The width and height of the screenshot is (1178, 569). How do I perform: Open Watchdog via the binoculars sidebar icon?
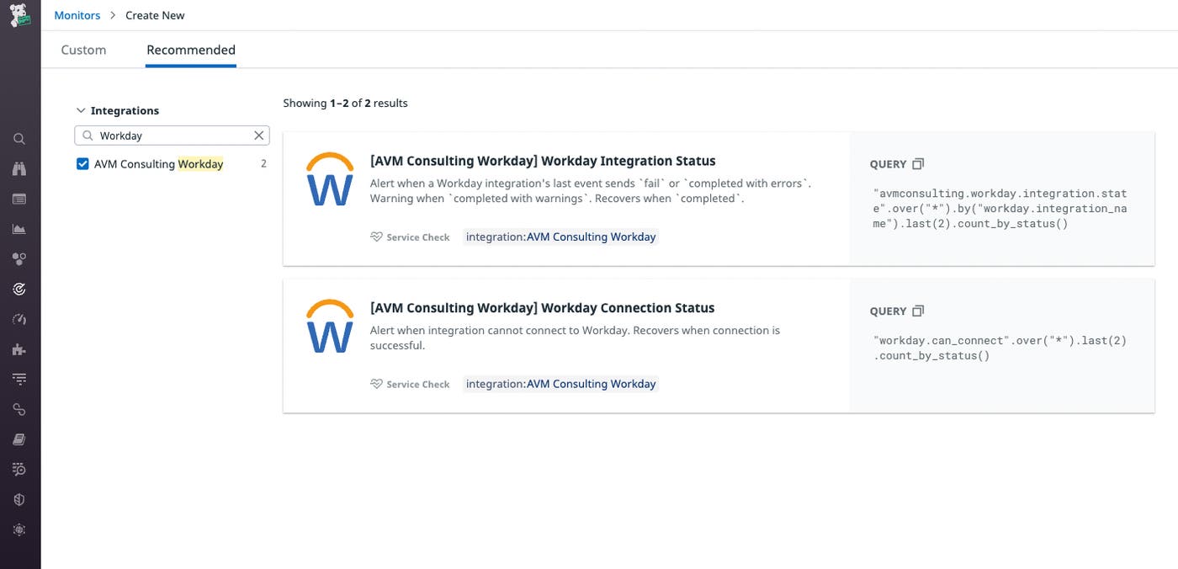click(x=19, y=168)
